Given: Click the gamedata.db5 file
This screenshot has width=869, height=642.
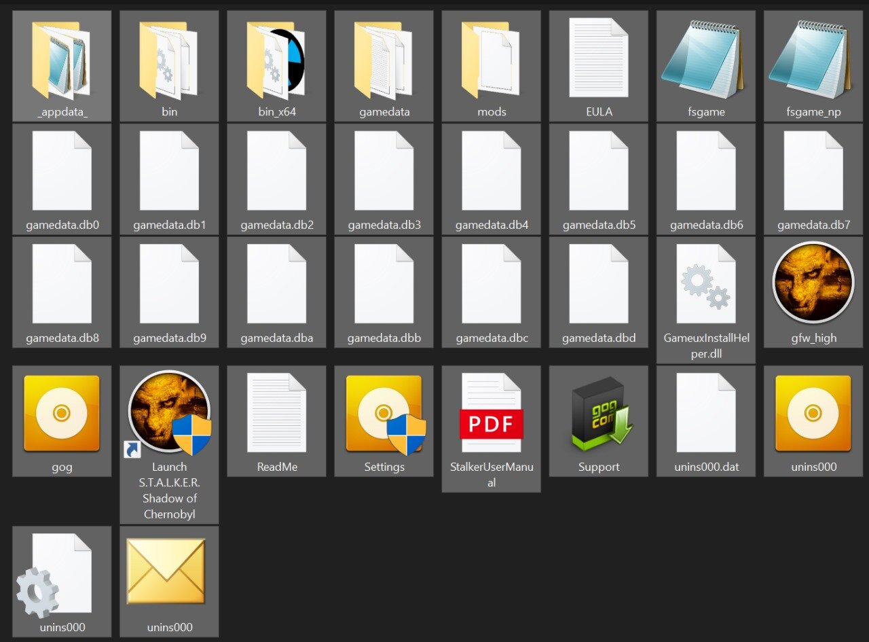Looking at the screenshot, I should 598,179.
